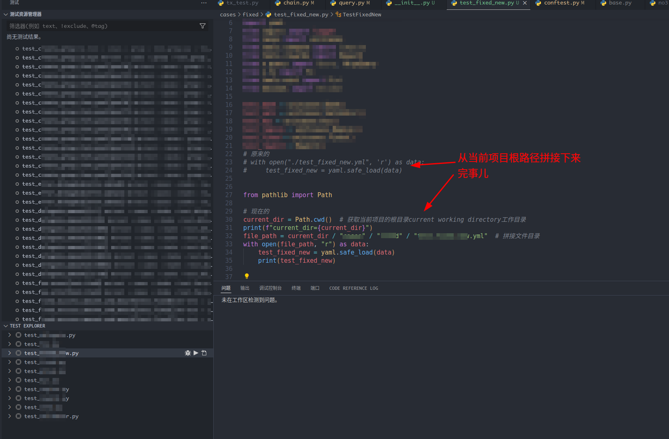Click the '# 现在的' comment line
669x439 pixels.
(x=256, y=212)
